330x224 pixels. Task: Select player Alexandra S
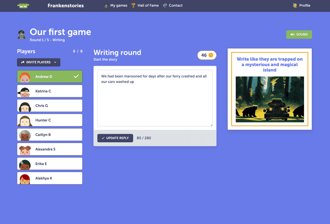(x=50, y=149)
